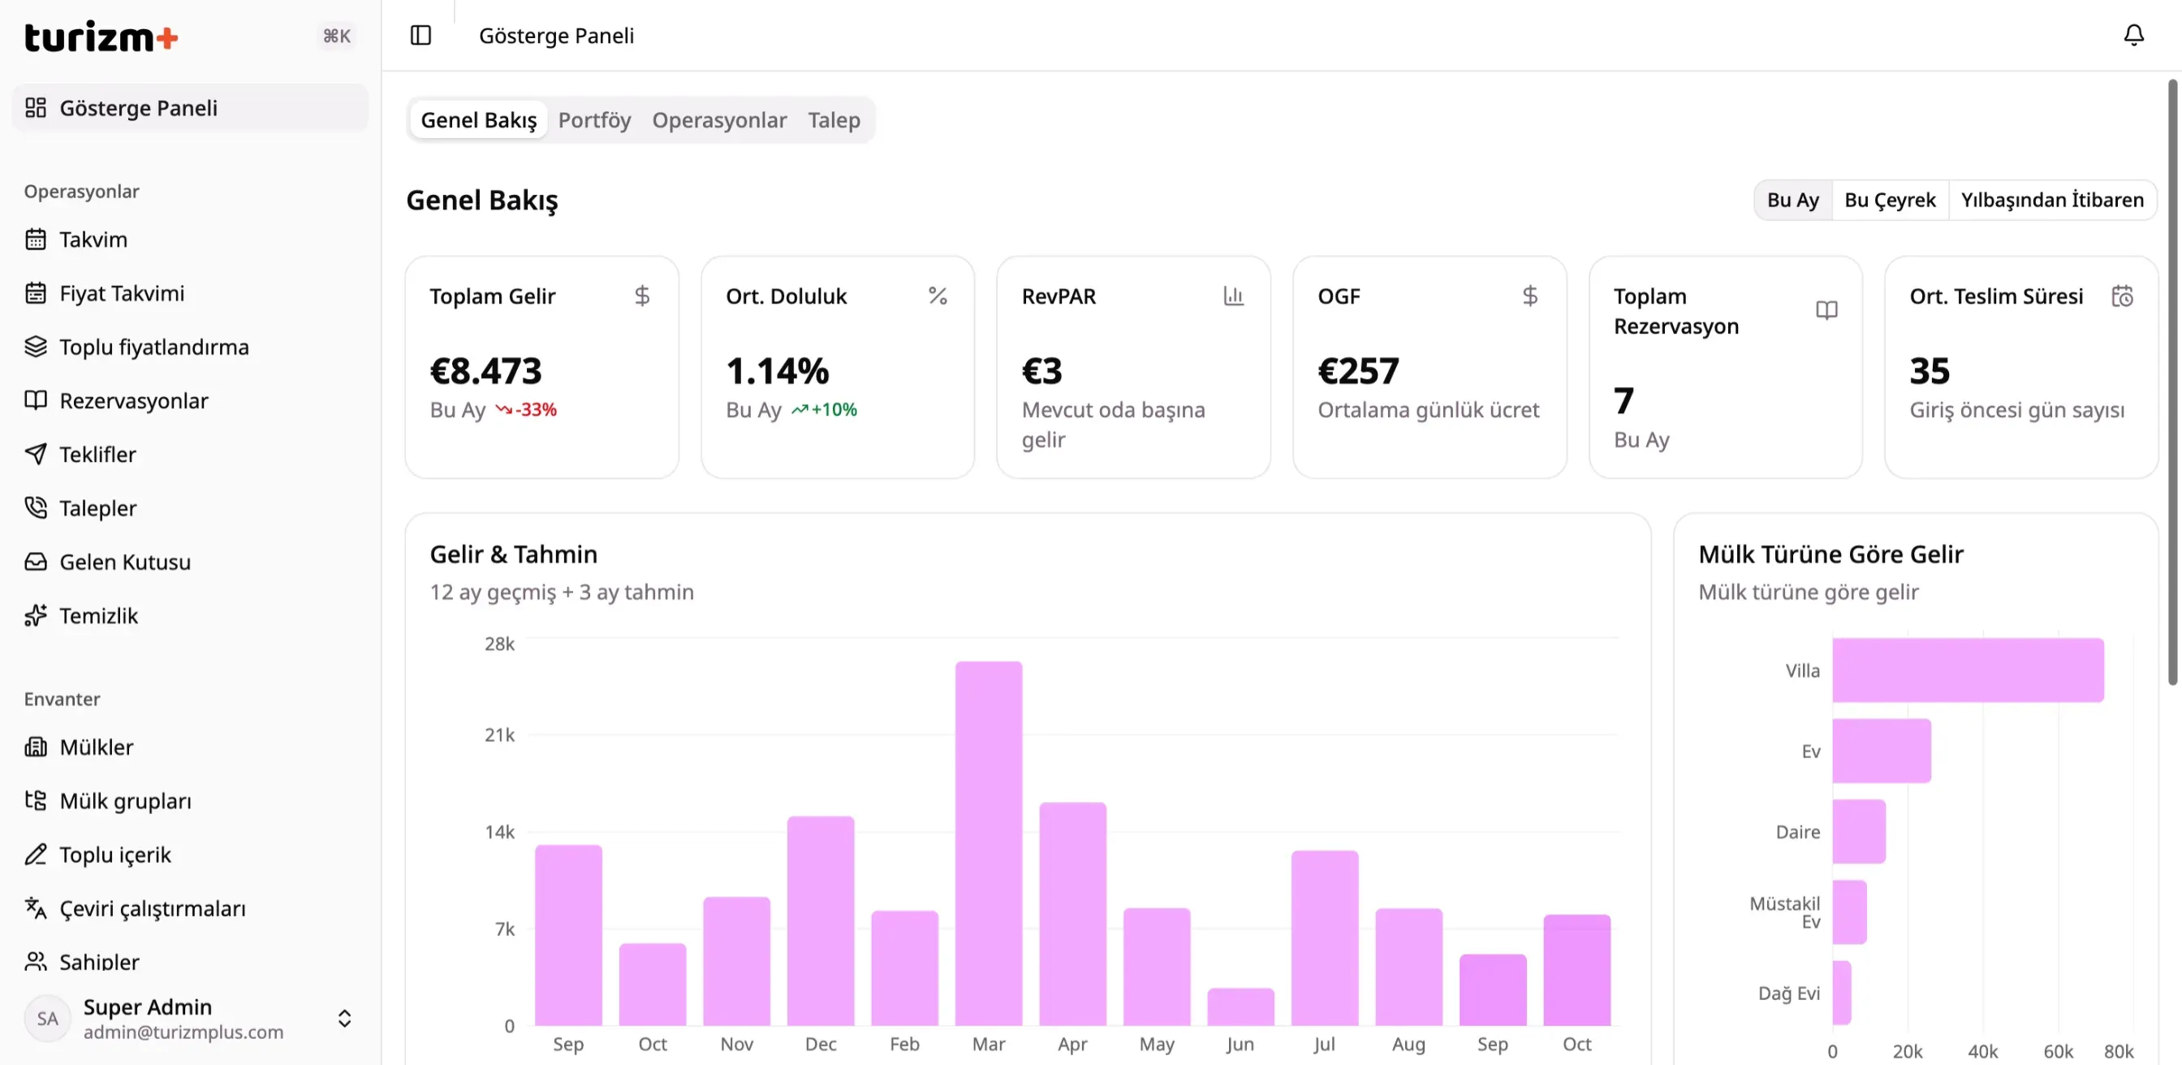Click the Mülk Türüne Göre Gelir heading
The width and height of the screenshot is (2182, 1065).
[1831, 554]
